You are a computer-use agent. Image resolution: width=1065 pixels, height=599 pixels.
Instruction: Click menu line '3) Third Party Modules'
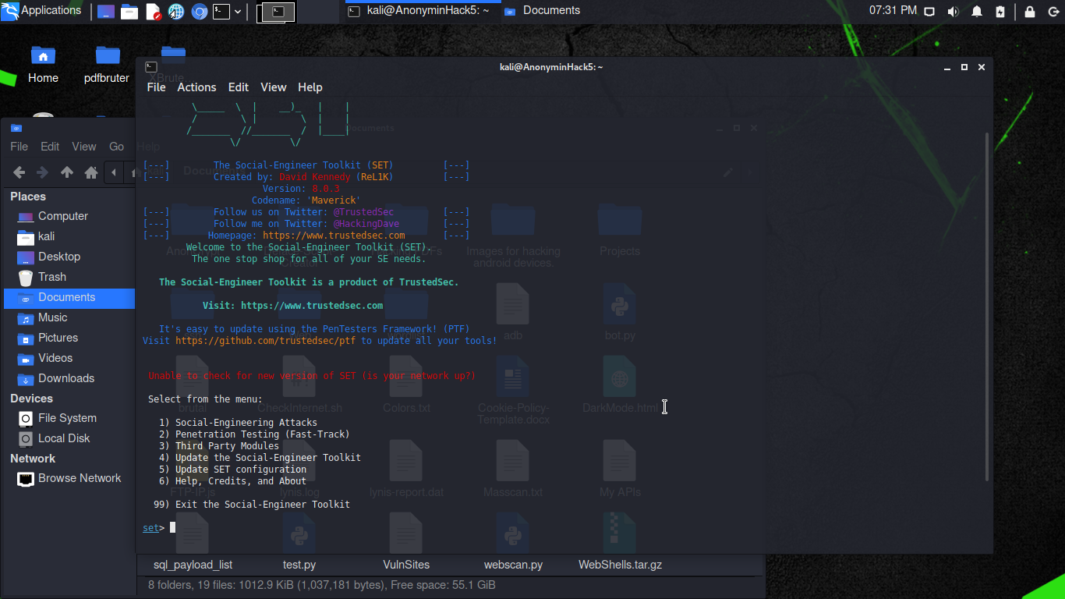(218, 446)
